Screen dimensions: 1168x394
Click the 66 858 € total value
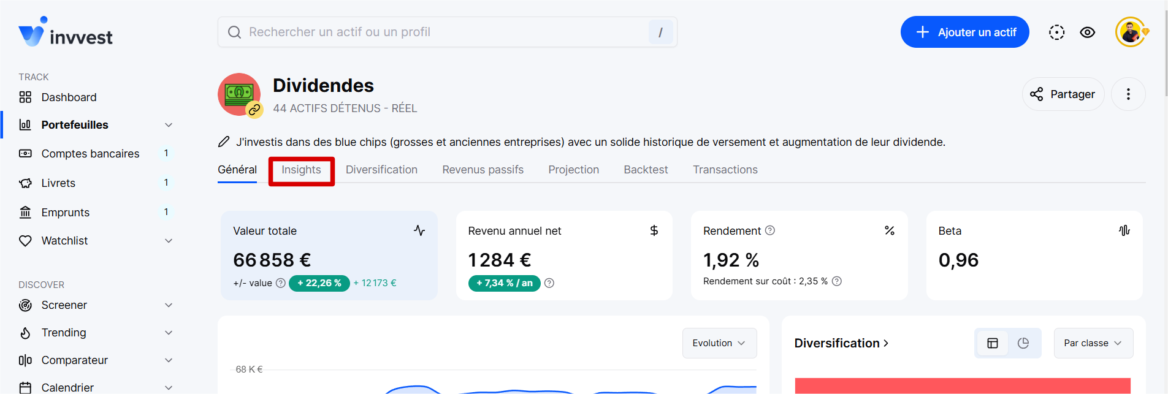coord(272,260)
